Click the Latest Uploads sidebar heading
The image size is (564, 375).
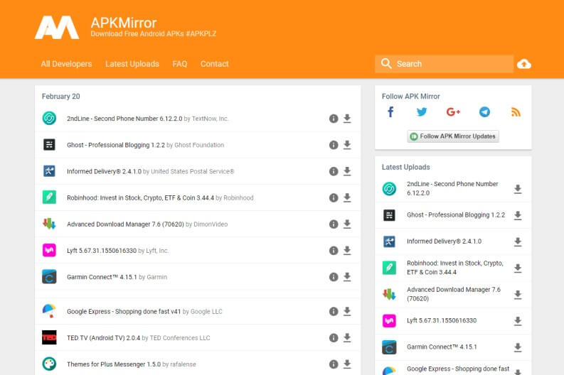click(x=405, y=167)
